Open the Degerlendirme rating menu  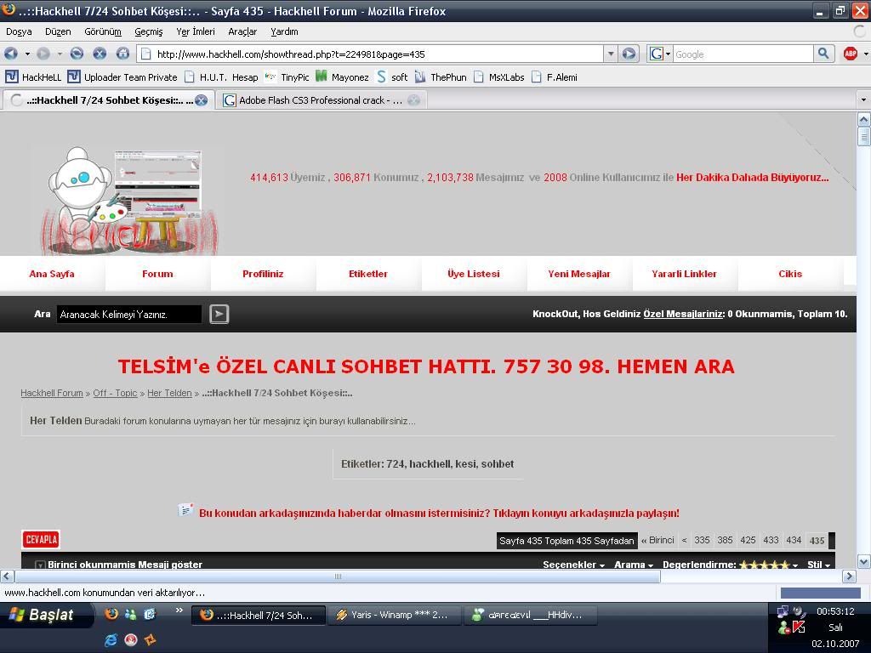pyautogui.click(x=731, y=565)
